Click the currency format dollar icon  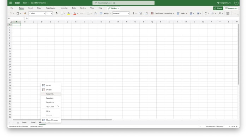pos(133,13)
